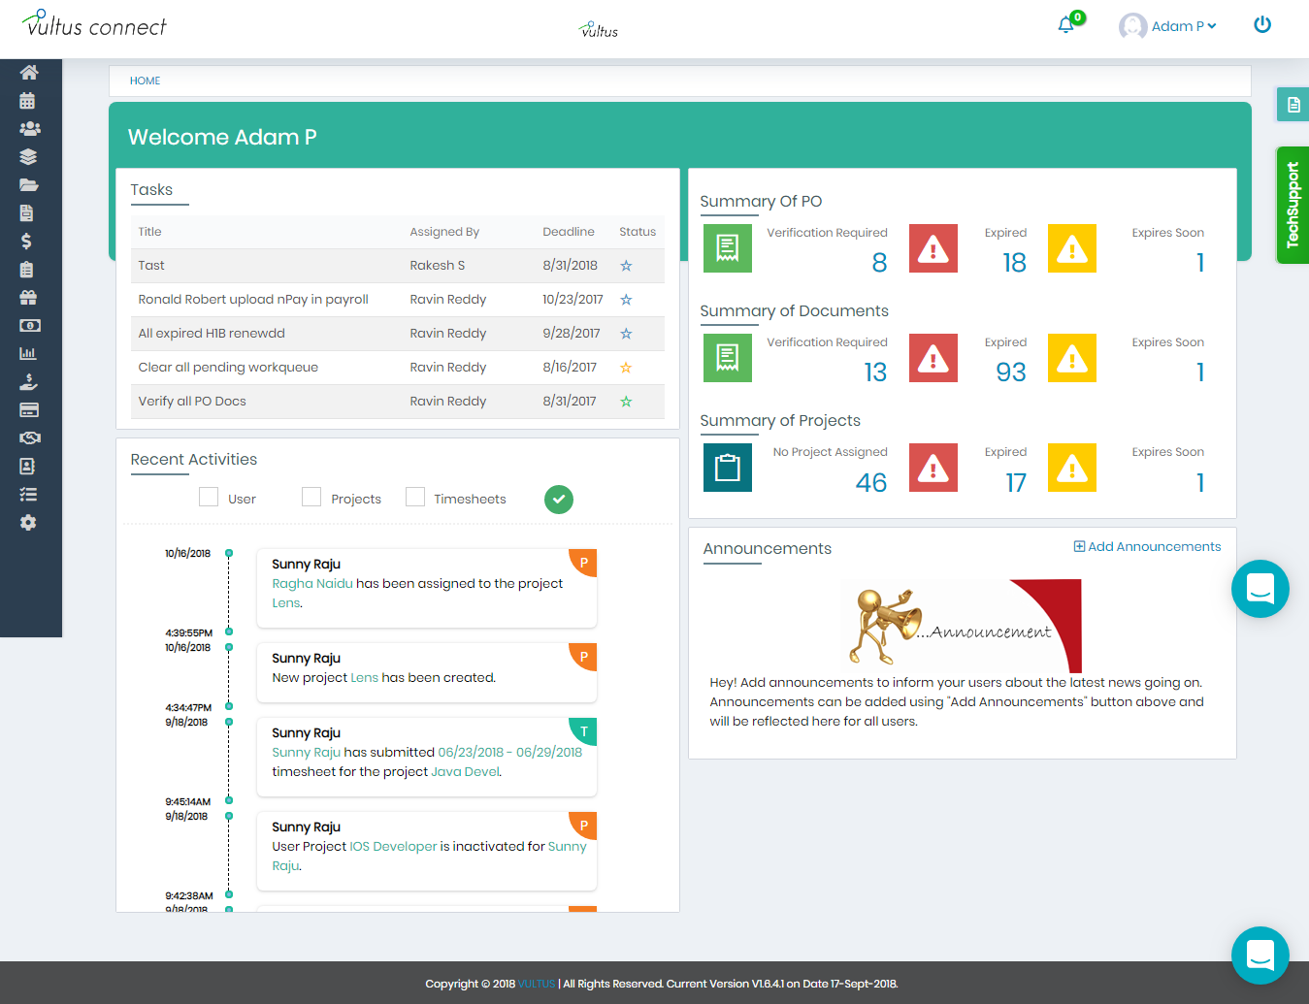Click the HOME breadcrumb
This screenshot has width=1309, height=1004.
[145, 81]
